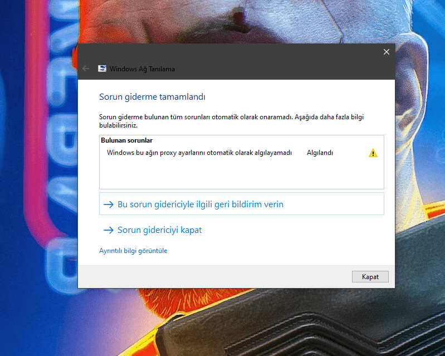Screen dimensions: 445x356
Task: Click the 'Sorun giderme tamamlandı' heading
Action: (152, 97)
